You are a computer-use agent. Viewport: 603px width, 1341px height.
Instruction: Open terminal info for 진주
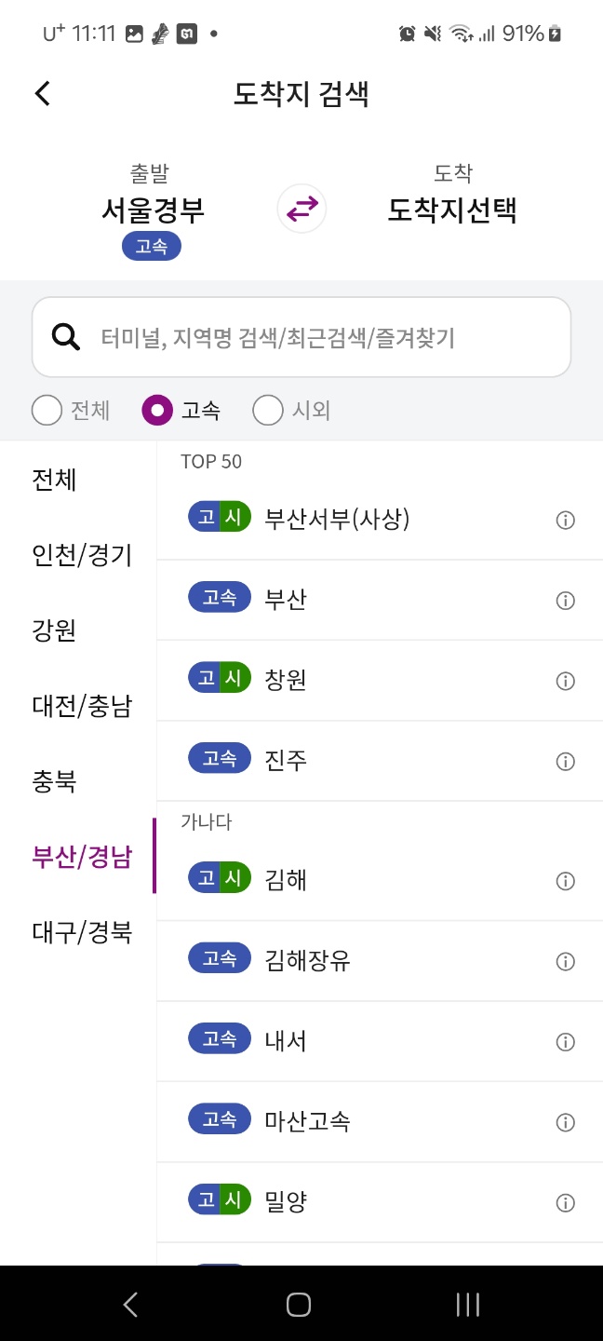[x=565, y=761]
